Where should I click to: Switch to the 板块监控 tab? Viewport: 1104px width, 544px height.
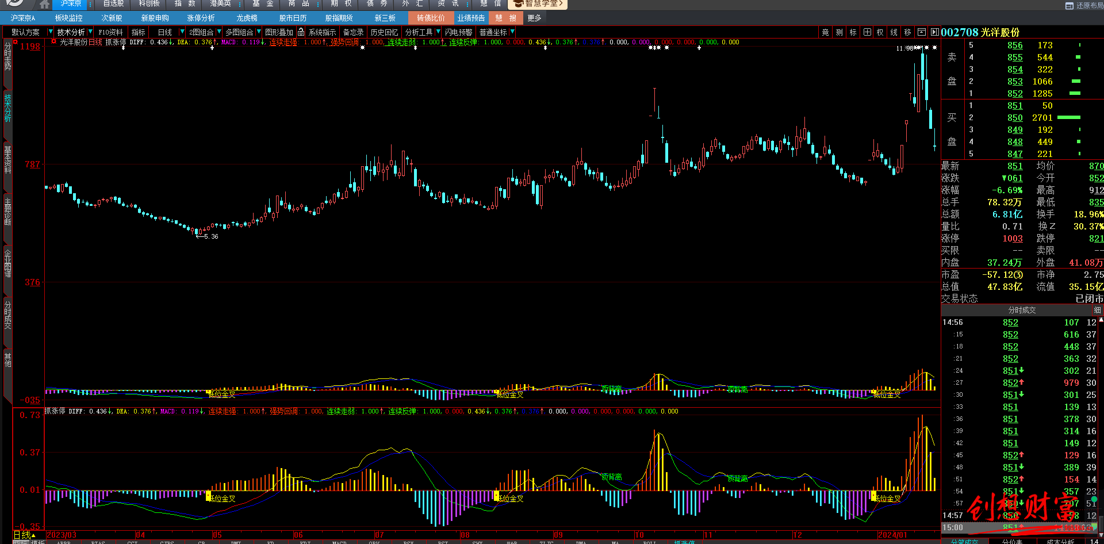(68, 18)
